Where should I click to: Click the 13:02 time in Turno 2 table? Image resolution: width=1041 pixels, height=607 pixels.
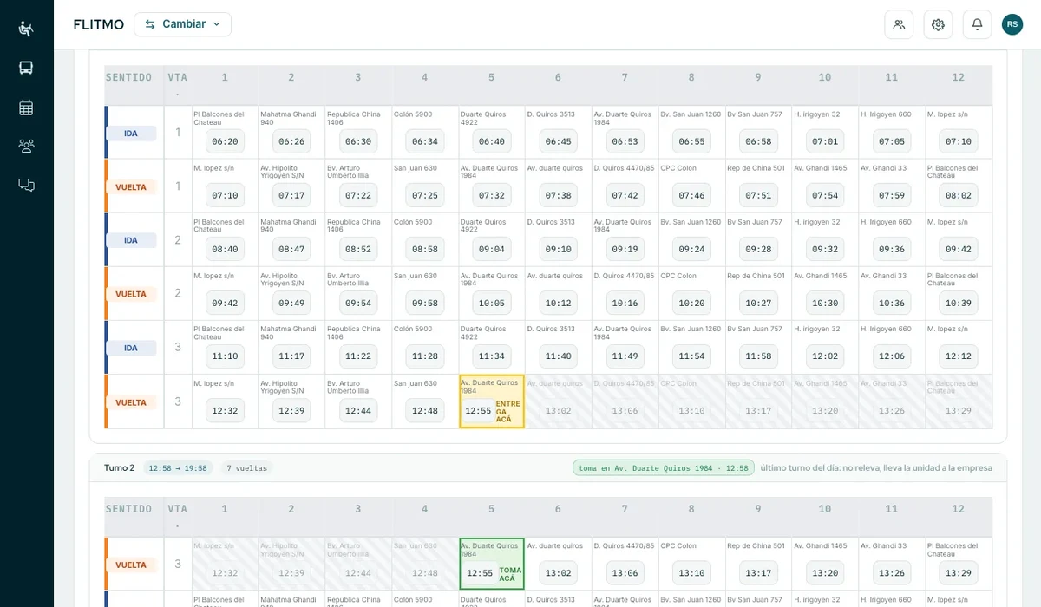coord(558,572)
